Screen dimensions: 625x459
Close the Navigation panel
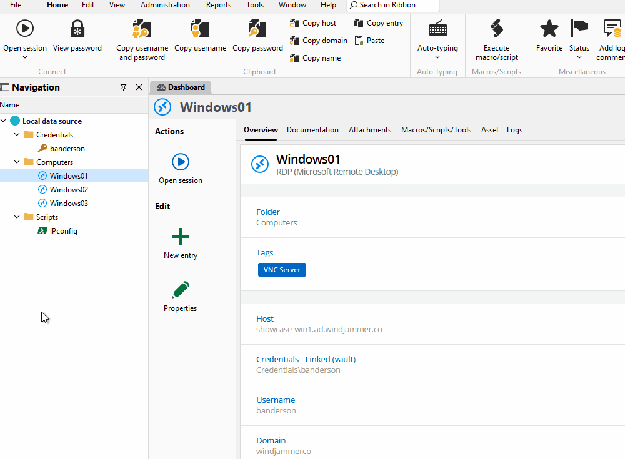point(139,87)
